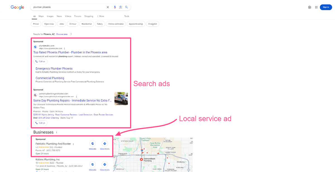Viewport: 335px width, 172px height.
Task: Open ad options dots for plumberphx.com
Action: point(64,48)
